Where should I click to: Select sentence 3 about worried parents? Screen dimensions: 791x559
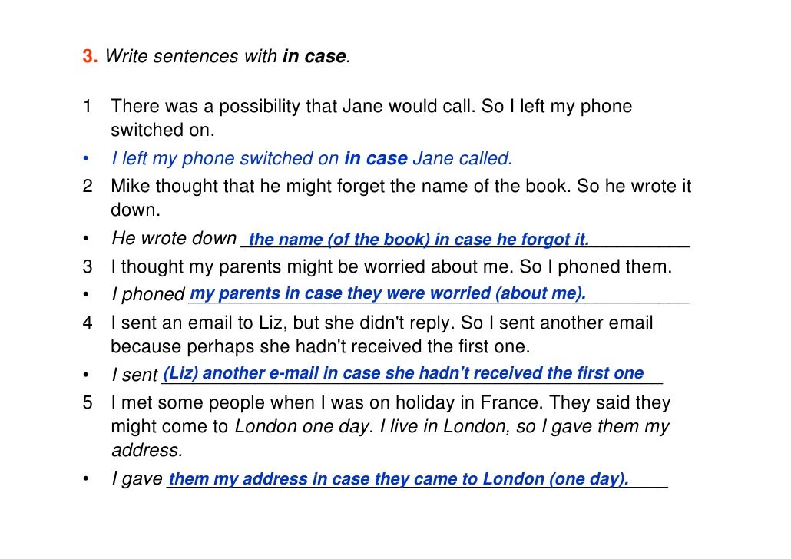point(391,266)
